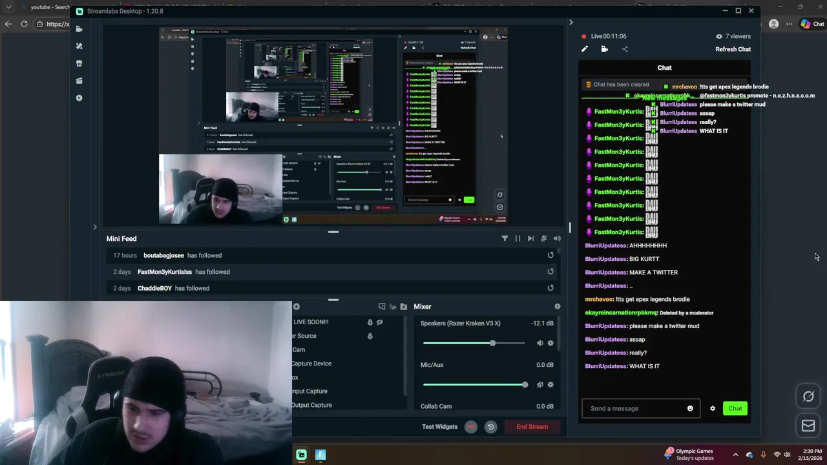Open the App Store icon in sidebar

point(79,63)
